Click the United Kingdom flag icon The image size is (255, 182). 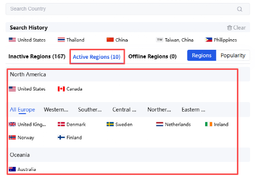pos(12,124)
